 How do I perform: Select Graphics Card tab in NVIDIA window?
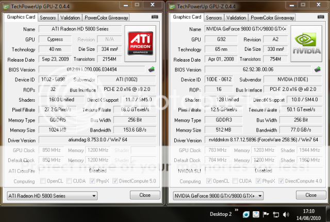pyautogui.click(x=187, y=17)
